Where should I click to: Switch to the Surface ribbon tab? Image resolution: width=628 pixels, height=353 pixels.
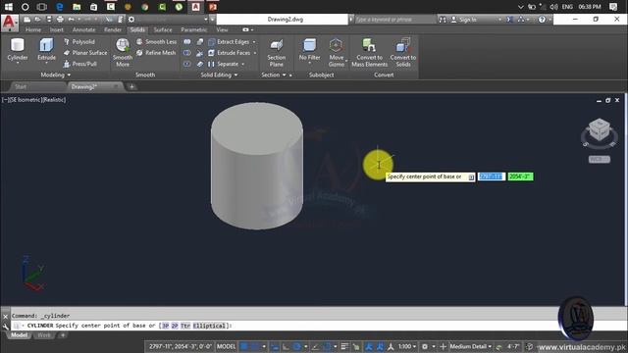(163, 29)
